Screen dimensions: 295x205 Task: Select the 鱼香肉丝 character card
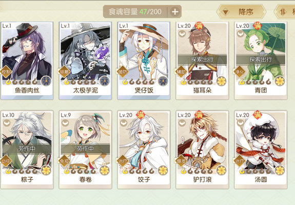click(x=27, y=60)
